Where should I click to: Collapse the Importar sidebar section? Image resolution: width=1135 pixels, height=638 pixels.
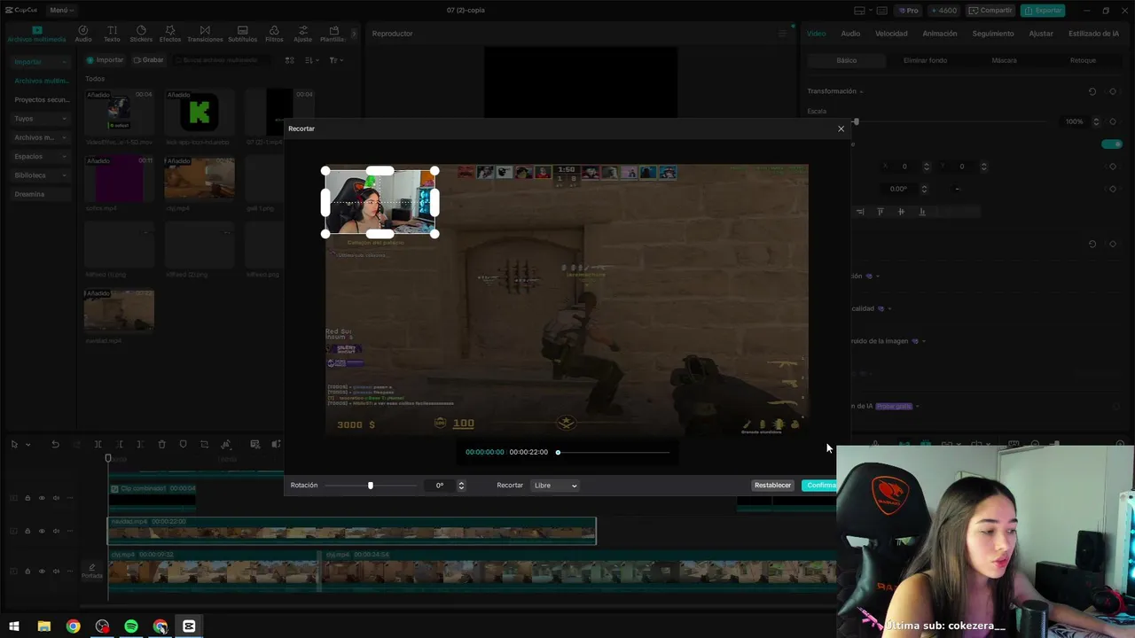coord(41,62)
